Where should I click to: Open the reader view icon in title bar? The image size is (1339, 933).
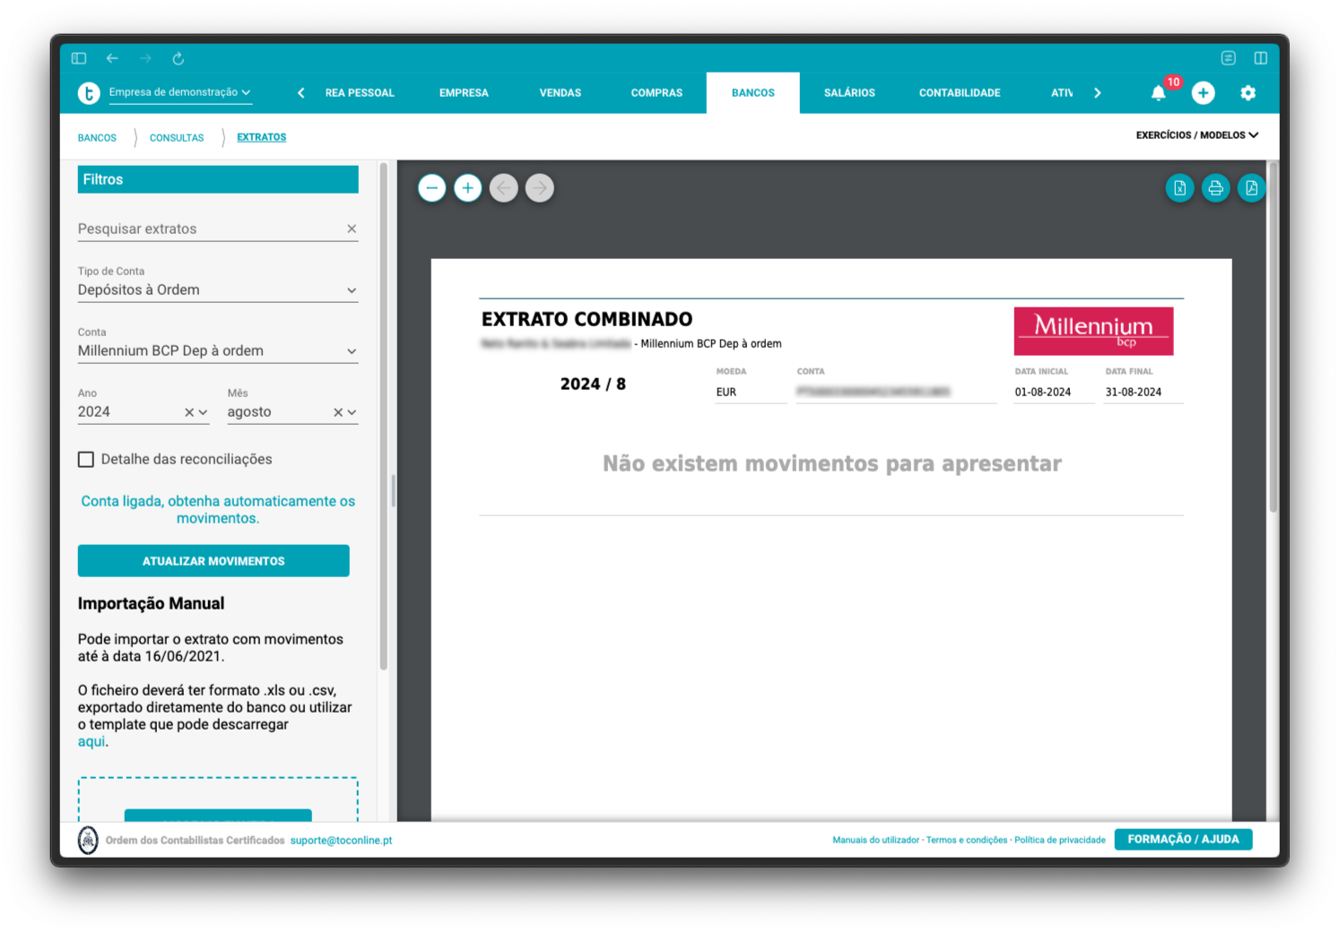point(1229,58)
